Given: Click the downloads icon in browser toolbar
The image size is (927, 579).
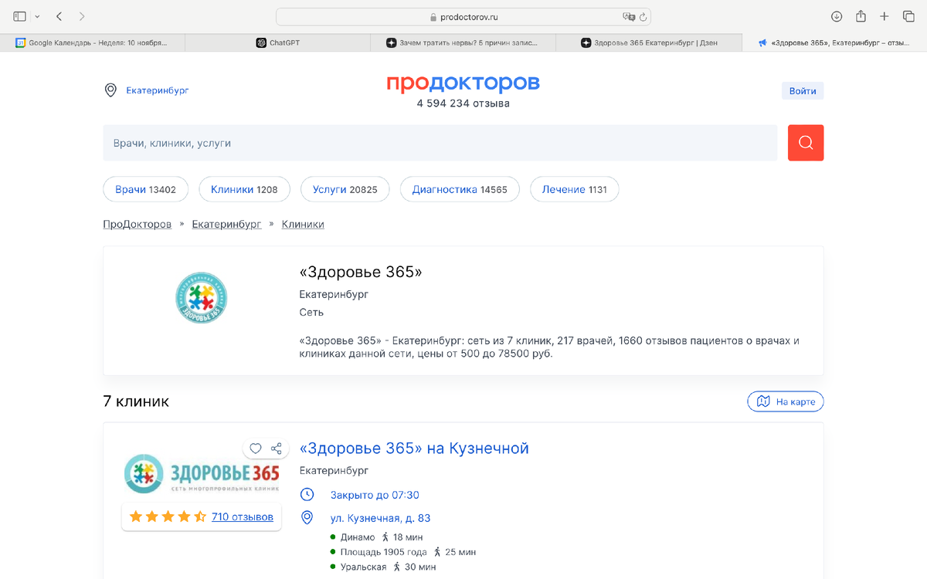Looking at the screenshot, I should click(x=836, y=15).
